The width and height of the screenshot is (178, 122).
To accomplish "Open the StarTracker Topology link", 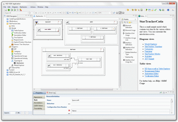I will point(153,47).
